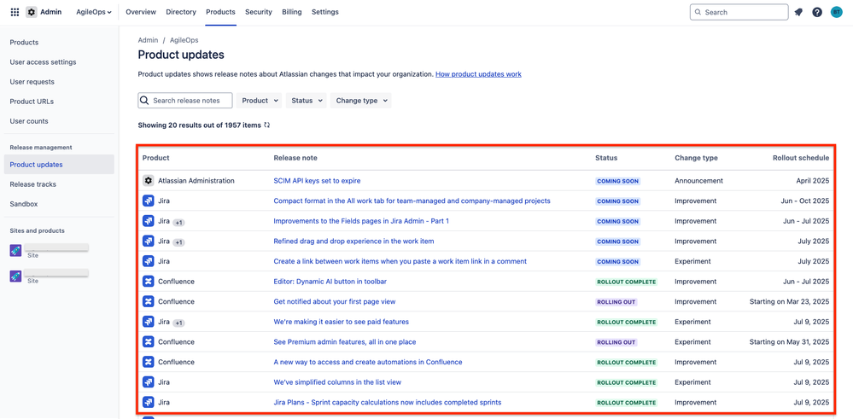Click the Announcement change type cell

click(698, 181)
